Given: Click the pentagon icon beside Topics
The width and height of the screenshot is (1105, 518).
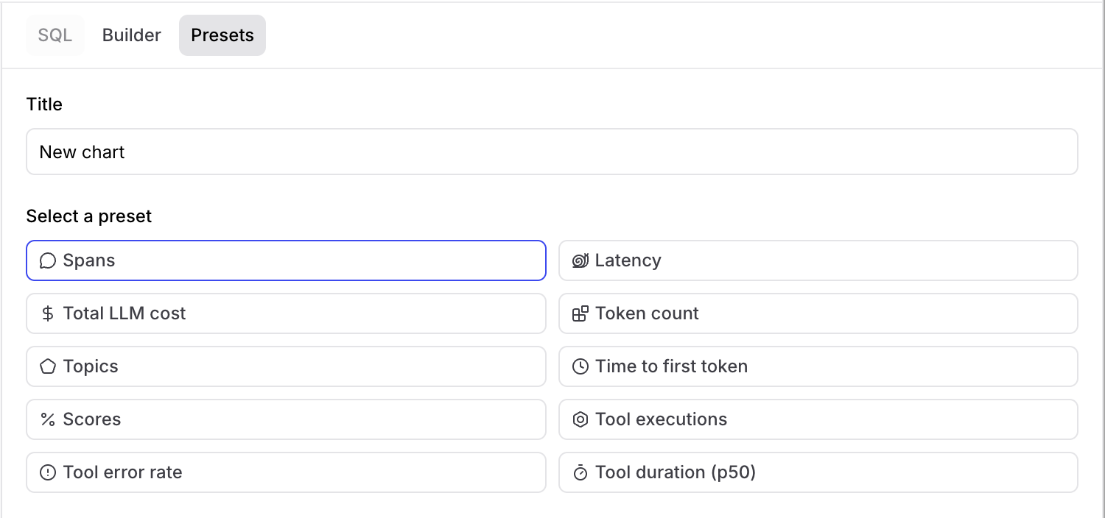Looking at the screenshot, I should point(48,366).
